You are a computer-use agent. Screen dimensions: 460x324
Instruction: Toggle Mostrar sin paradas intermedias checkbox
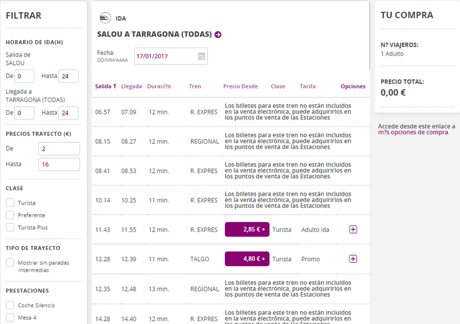(x=10, y=262)
